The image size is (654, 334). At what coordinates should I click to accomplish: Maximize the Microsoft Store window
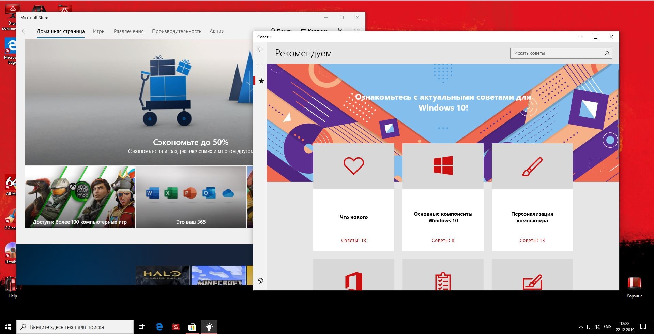342,17
